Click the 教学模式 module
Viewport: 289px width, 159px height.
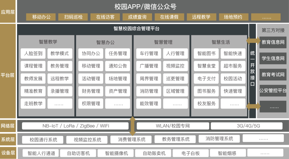click(60, 54)
